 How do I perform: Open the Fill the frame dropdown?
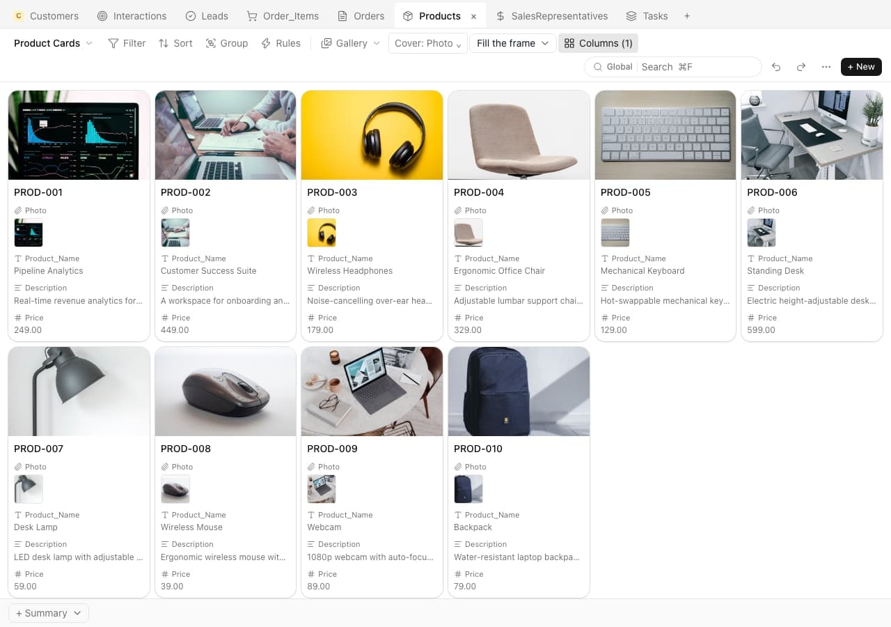pos(513,43)
